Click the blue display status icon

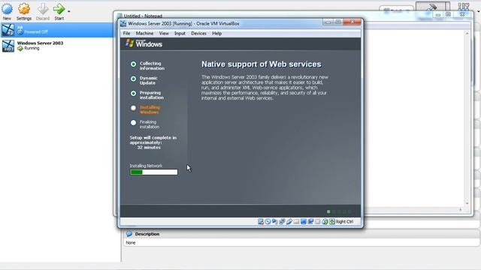coord(304,221)
